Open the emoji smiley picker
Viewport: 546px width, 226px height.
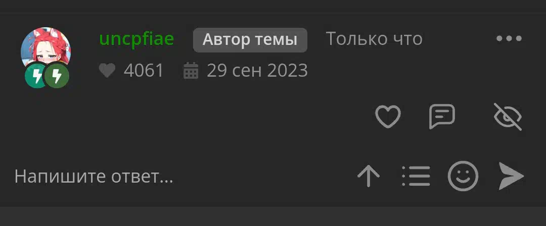(463, 176)
